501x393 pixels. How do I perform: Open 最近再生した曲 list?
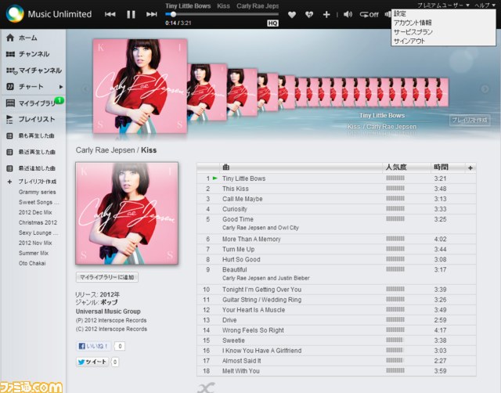pyautogui.click(x=31, y=152)
